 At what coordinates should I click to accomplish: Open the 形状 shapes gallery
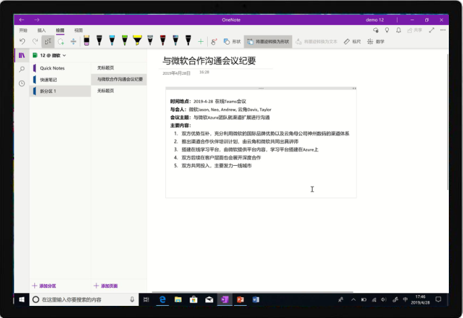(232, 42)
